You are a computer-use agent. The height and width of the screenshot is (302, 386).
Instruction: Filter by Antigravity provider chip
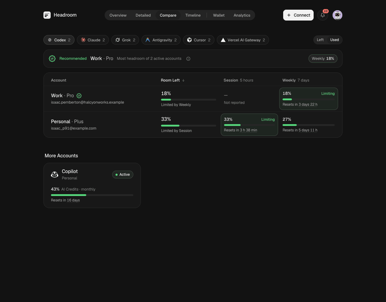(161, 40)
